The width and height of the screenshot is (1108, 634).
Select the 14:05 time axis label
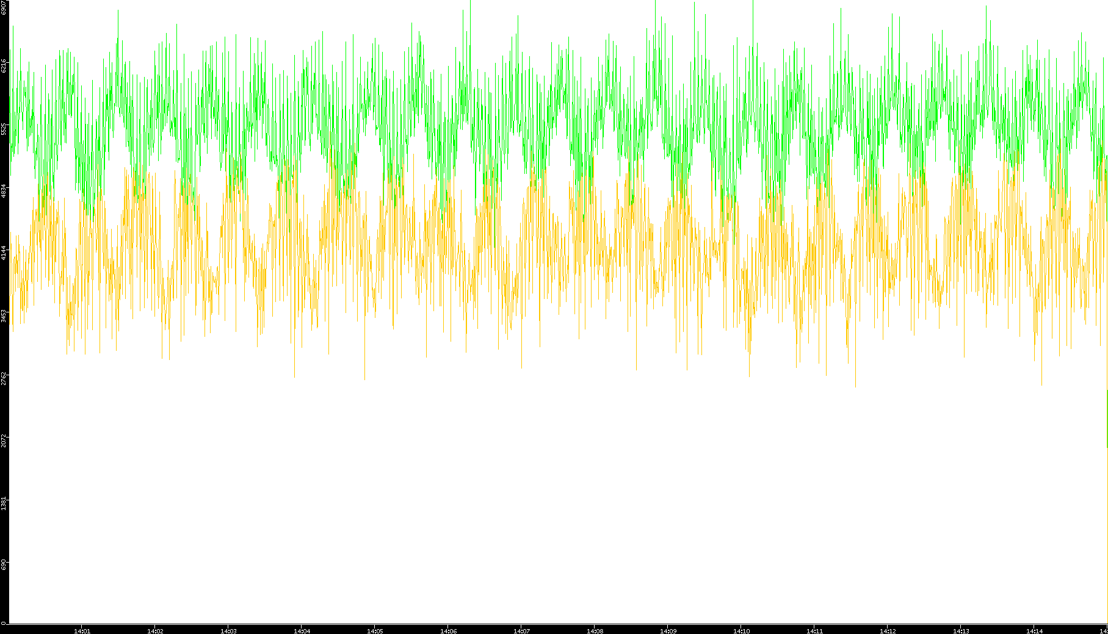[x=375, y=631]
